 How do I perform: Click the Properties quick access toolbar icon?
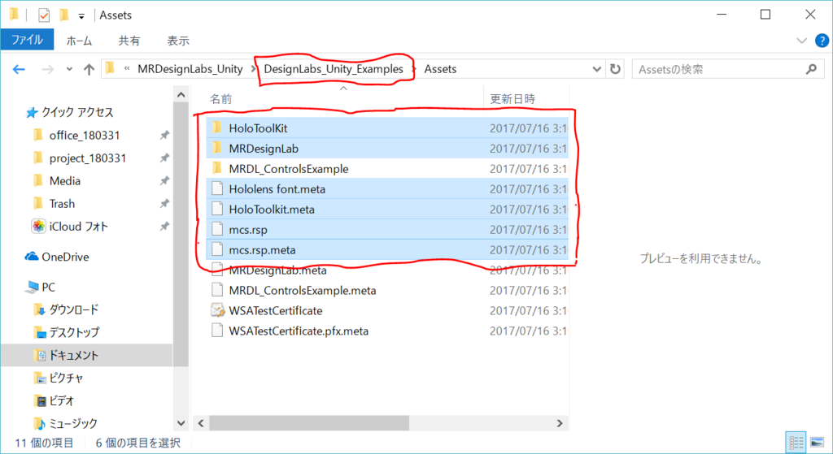(44, 15)
